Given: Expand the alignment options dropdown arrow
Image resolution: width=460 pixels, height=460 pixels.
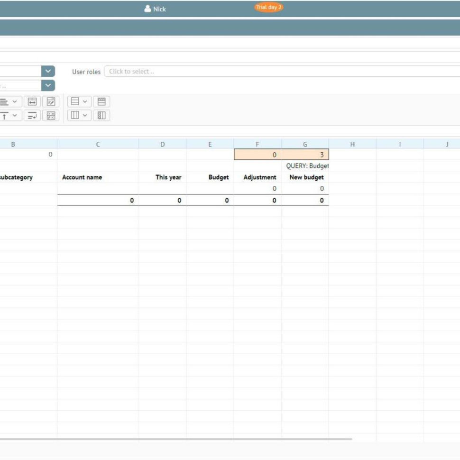Looking at the screenshot, I should pyautogui.click(x=15, y=101).
